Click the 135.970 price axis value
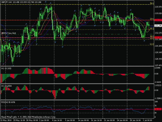Viewport: 162px width, 122px height. pyautogui.click(x=158, y=7)
